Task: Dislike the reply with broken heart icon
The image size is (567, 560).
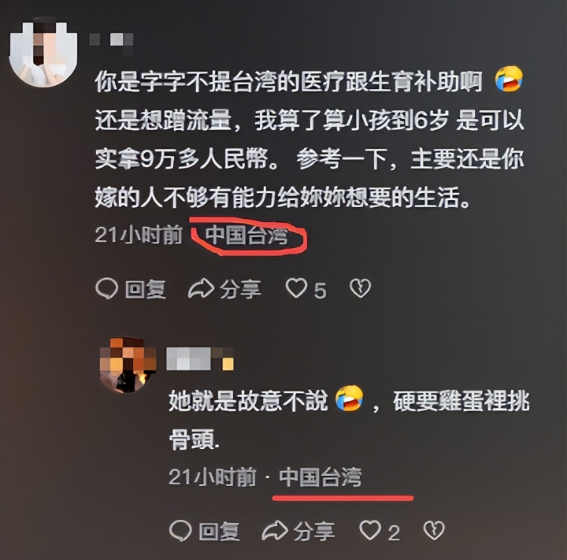Action: [x=434, y=530]
